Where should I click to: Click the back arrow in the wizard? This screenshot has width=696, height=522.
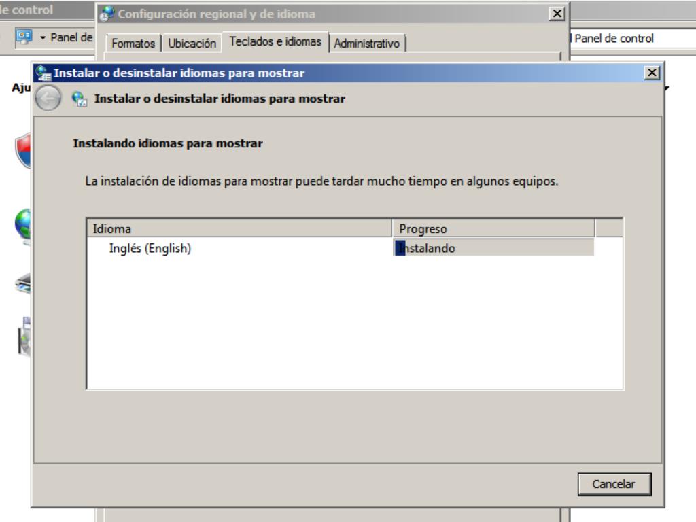pos(47,99)
